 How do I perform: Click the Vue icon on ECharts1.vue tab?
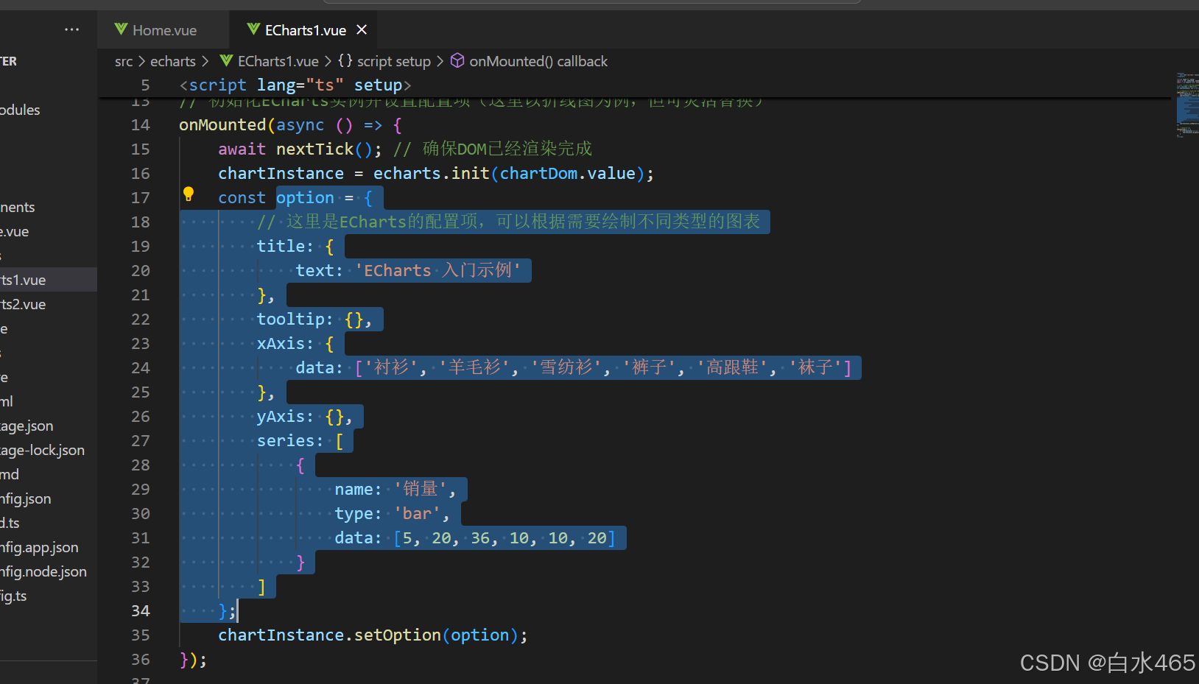pos(253,29)
